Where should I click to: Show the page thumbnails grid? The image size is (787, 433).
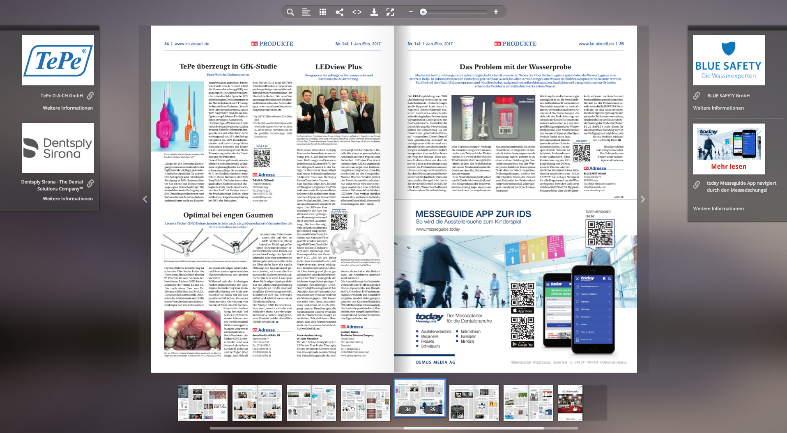click(323, 12)
